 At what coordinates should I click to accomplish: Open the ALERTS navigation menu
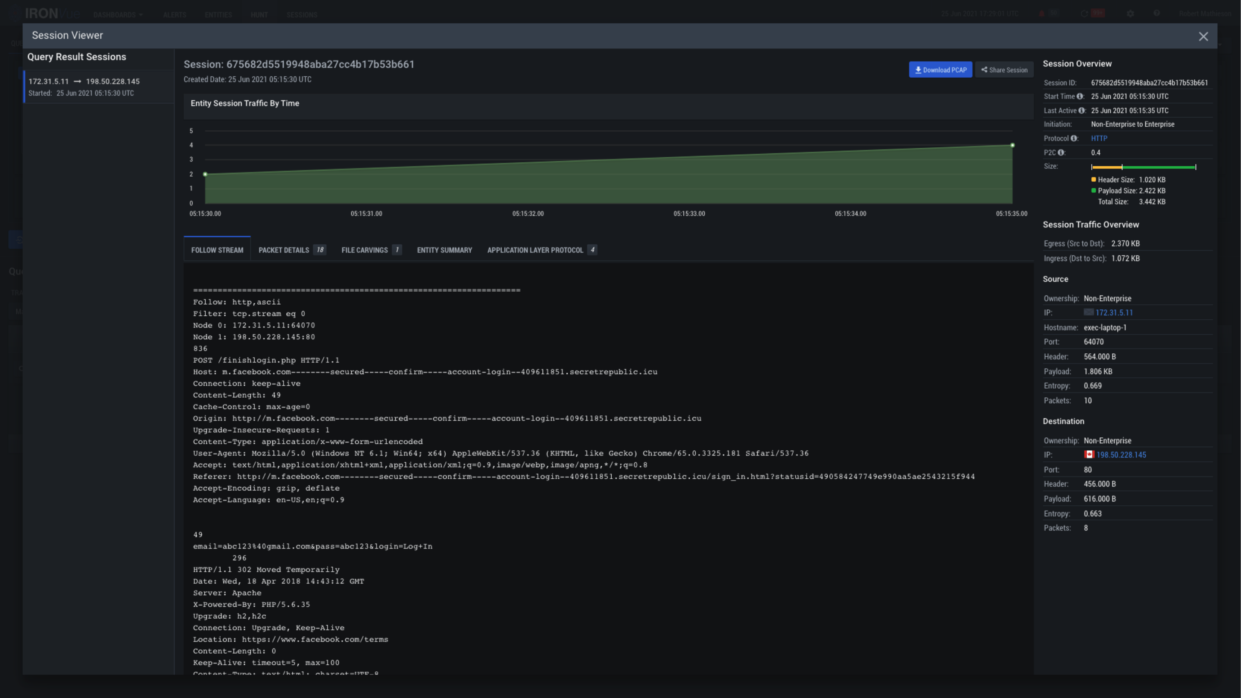pyautogui.click(x=175, y=15)
